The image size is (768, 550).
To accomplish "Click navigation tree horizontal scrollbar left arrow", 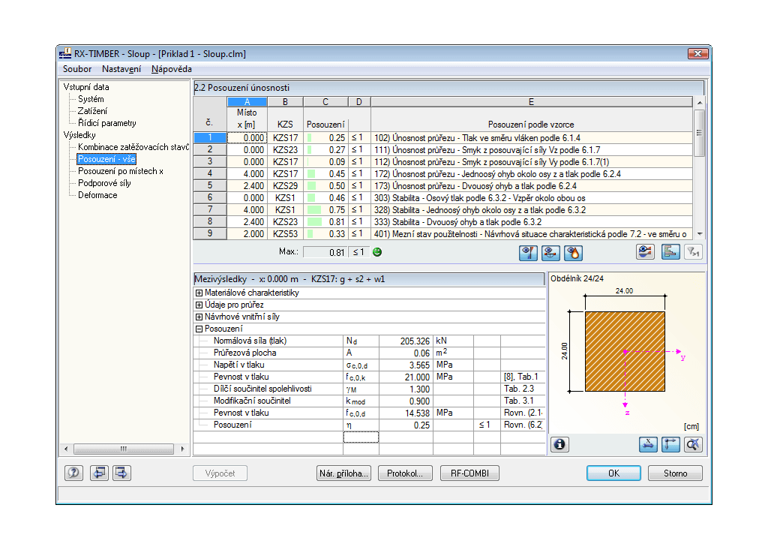I will click(66, 449).
